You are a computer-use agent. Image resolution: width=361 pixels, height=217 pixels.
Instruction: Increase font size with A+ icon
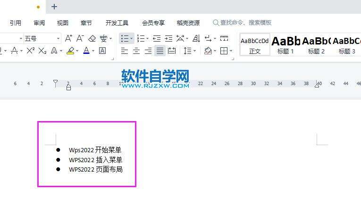pos(68,38)
